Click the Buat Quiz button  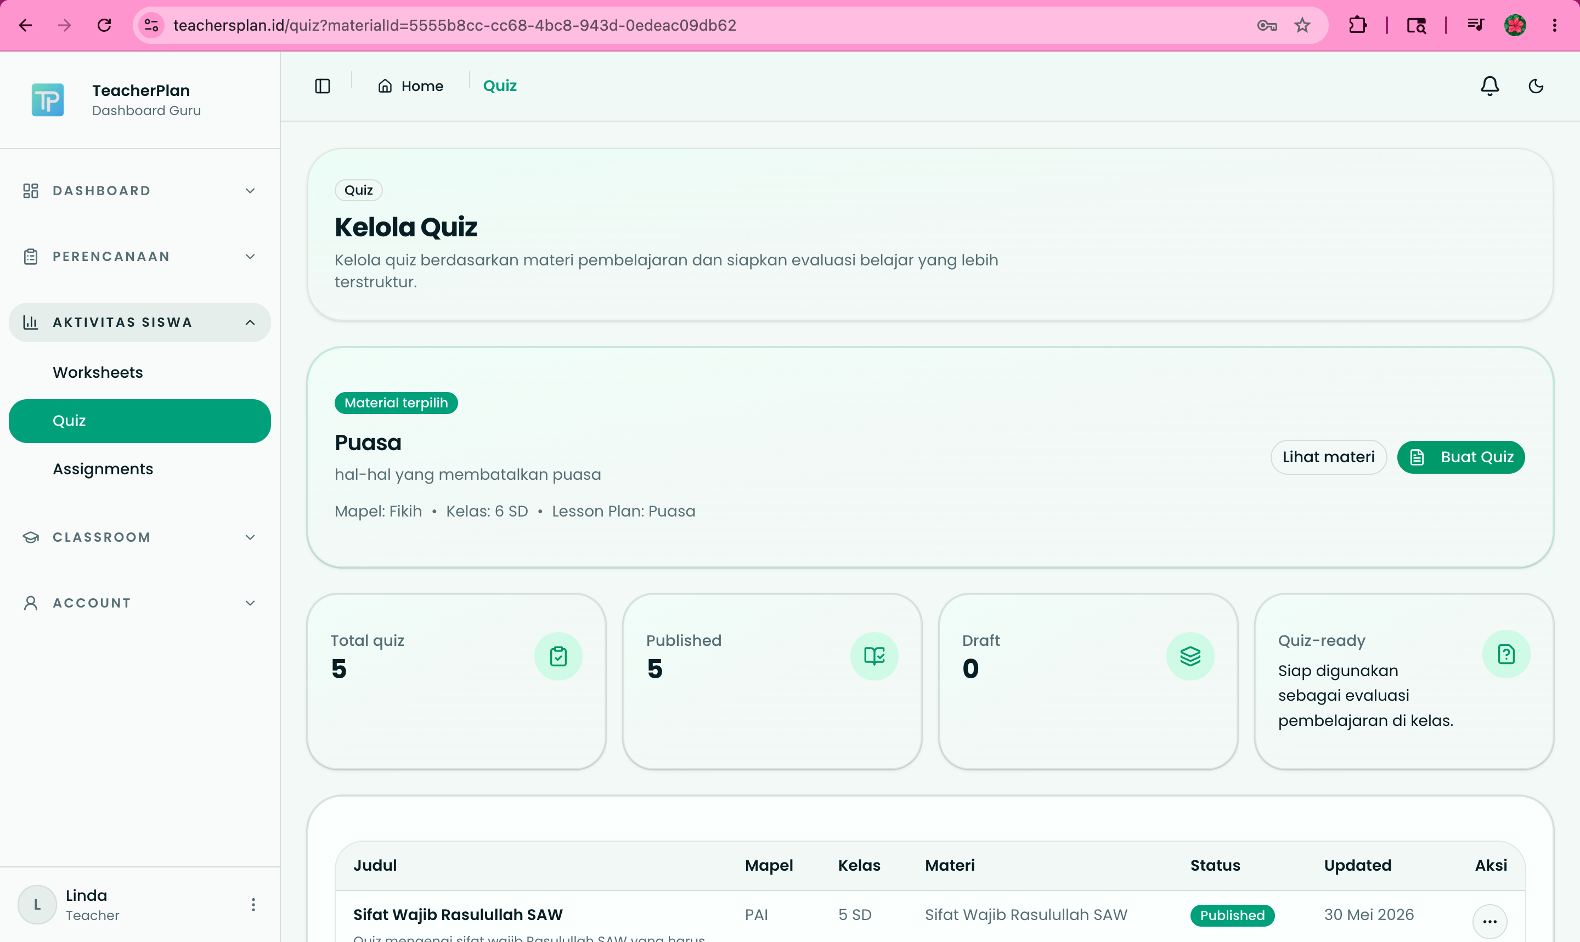point(1460,457)
